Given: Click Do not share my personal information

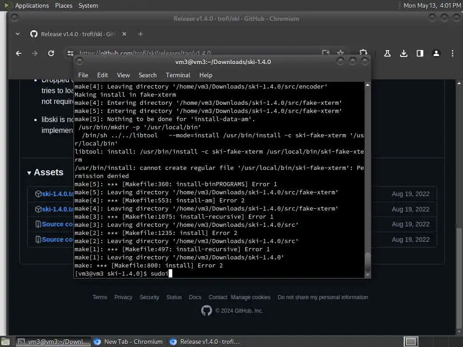Looking at the screenshot, I should pyautogui.click(x=323, y=297).
